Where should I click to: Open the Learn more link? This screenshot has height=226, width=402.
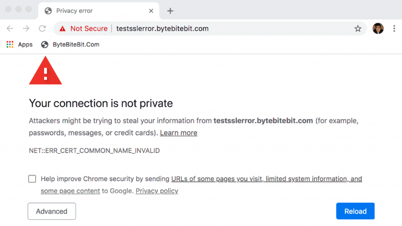[179, 133]
